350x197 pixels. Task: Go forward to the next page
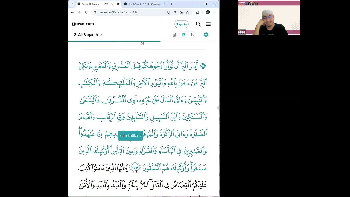click(x=79, y=12)
